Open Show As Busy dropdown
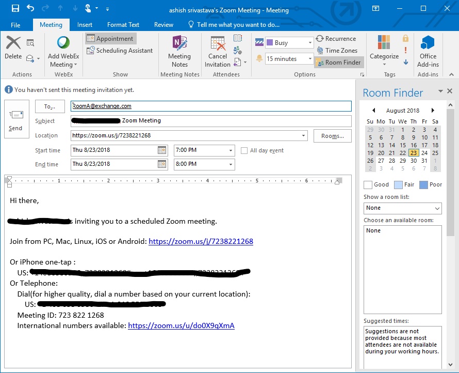 point(310,43)
